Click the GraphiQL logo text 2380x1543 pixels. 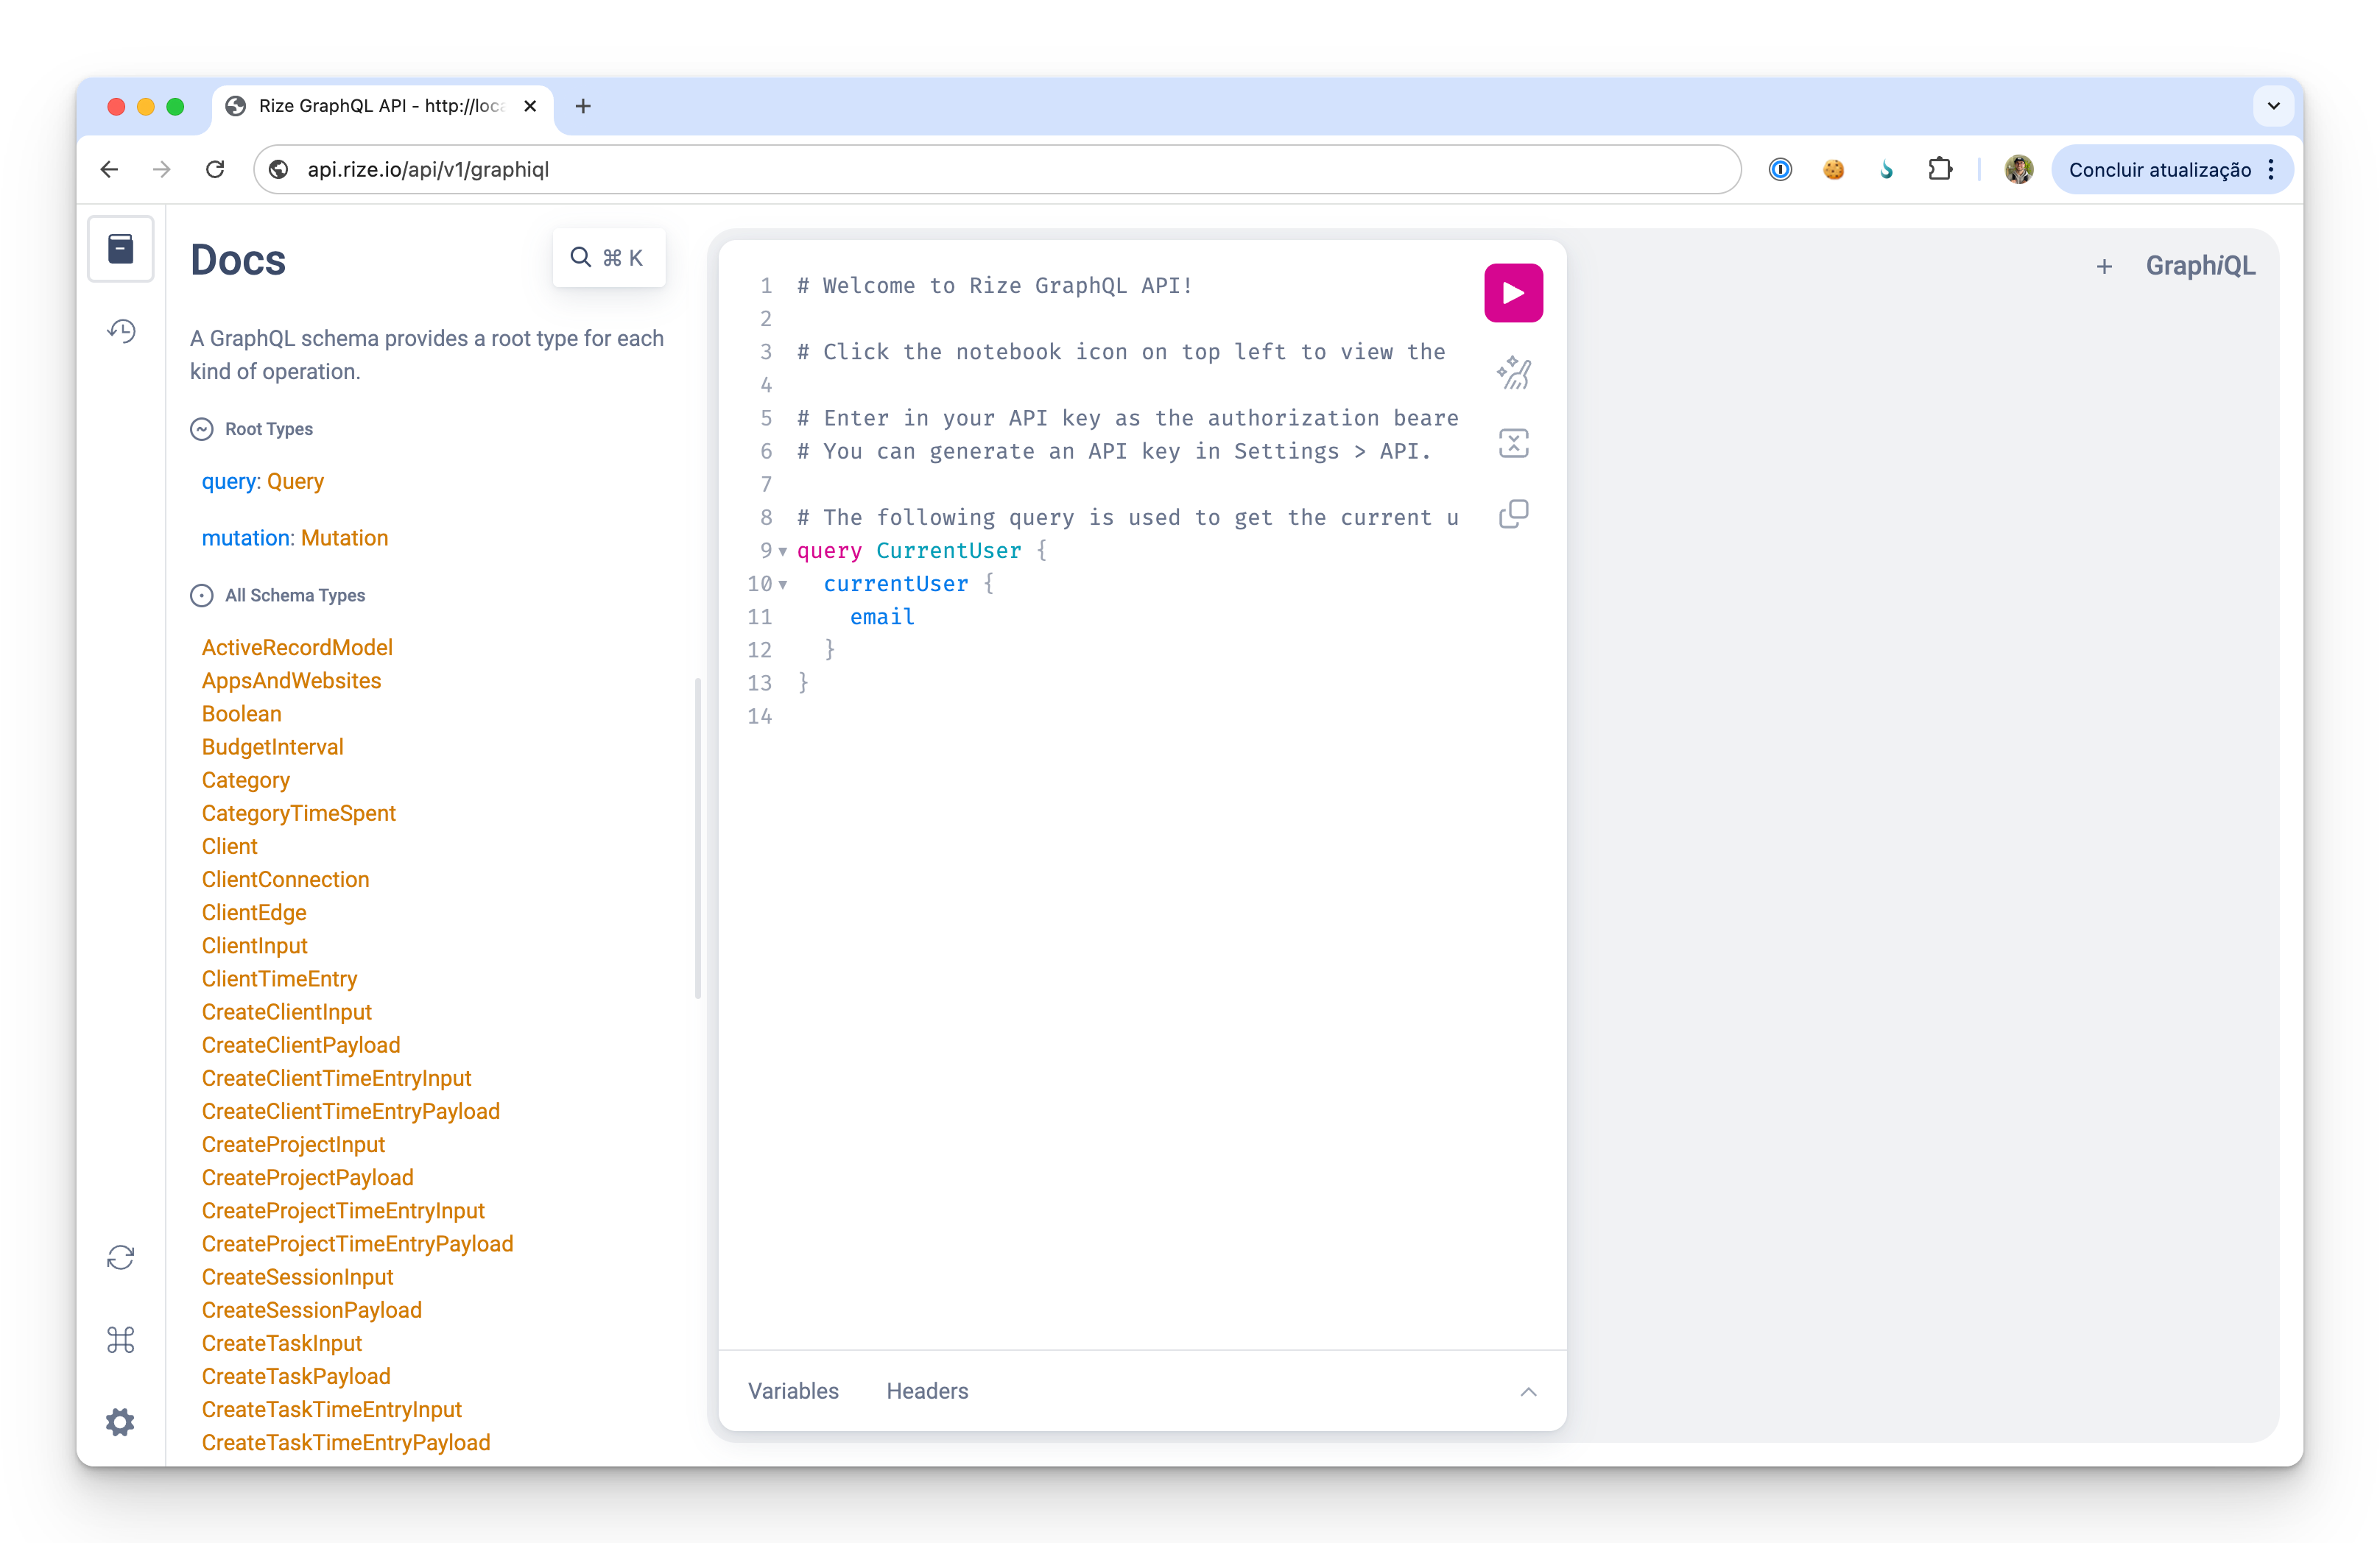(2200, 266)
